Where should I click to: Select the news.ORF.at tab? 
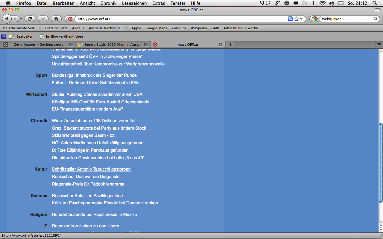pos(188,45)
